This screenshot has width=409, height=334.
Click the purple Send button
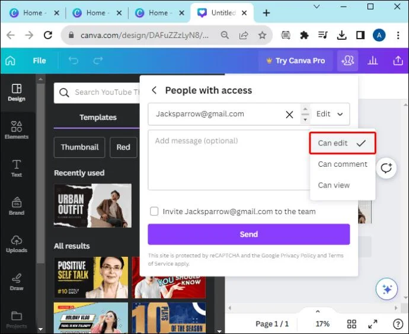click(x=248, y=234)
